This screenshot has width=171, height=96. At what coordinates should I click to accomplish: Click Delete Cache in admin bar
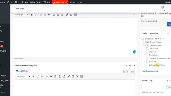(x=35, y=2)
